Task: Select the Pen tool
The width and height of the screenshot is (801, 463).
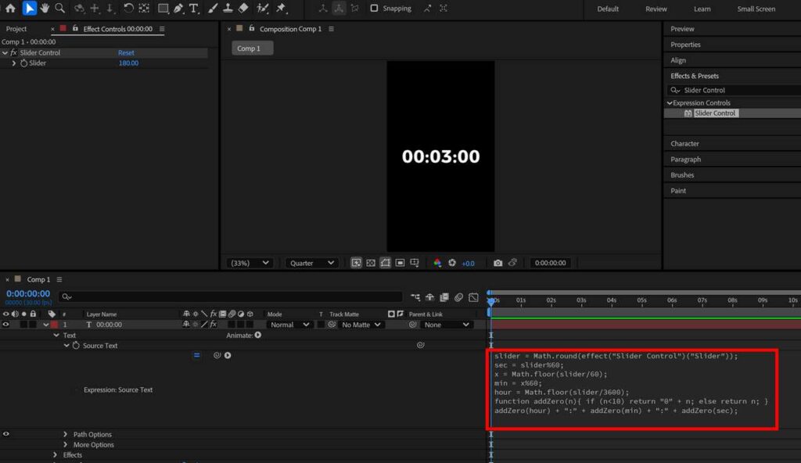Action: 178,8
